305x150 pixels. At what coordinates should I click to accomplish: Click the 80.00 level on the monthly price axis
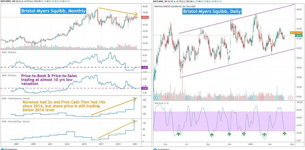coord(145,6)
